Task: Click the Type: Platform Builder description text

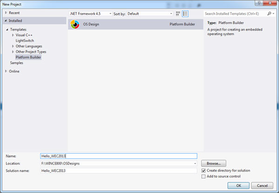Action: coord(226,23)
